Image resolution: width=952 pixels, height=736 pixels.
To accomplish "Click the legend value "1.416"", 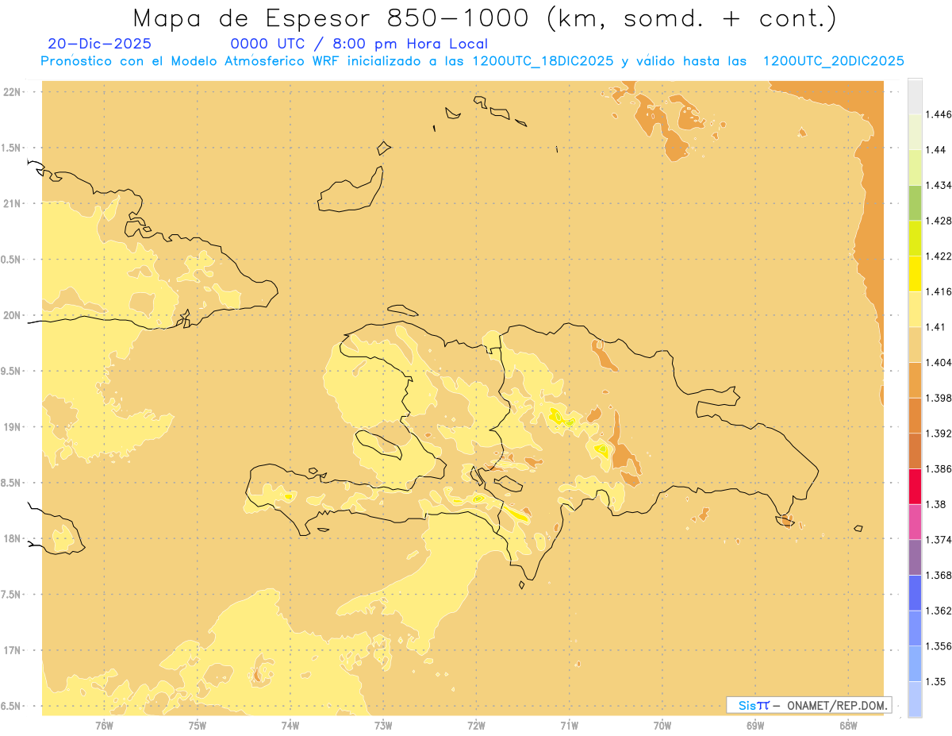I will [939, 291].
